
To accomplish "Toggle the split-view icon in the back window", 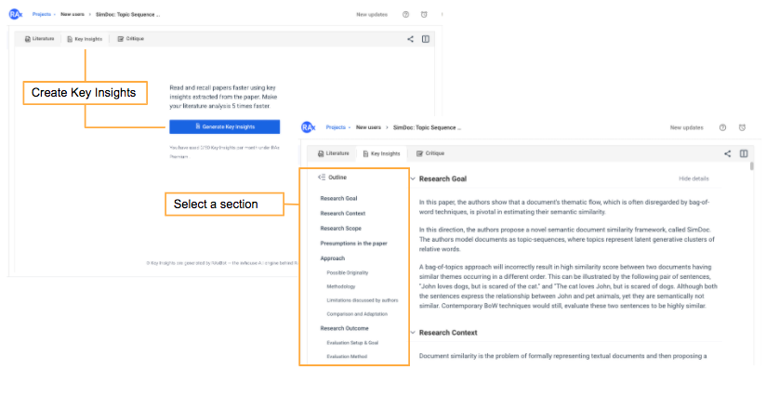I will point(426,39).
